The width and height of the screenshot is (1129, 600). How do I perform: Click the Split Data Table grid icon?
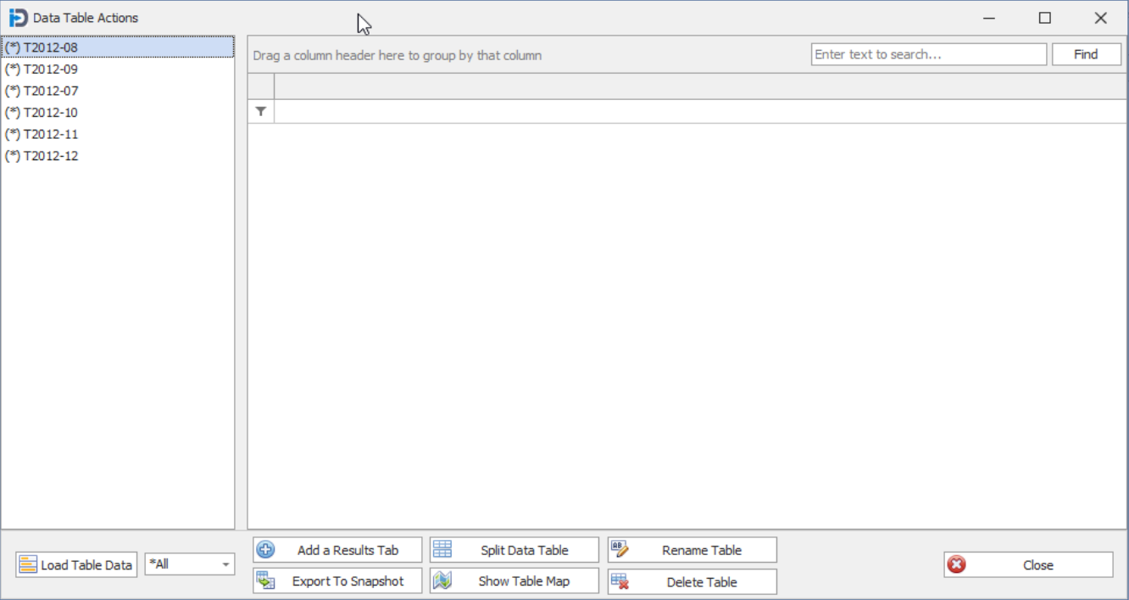point(442,550)
